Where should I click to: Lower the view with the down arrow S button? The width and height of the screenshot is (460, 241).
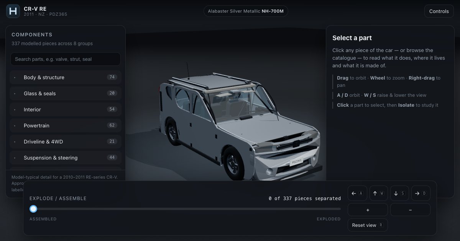click(399, 194)
